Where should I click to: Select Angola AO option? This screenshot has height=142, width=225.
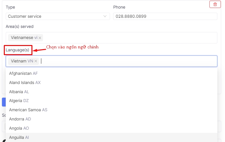pos(112,128)
